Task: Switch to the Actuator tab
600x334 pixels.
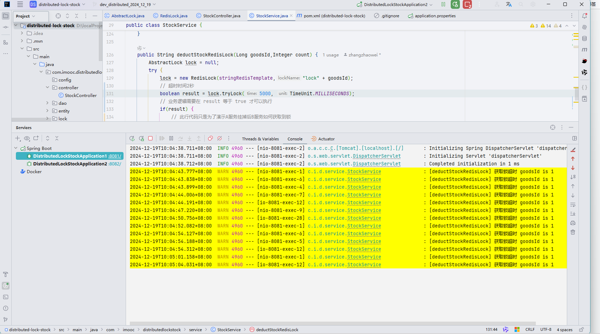Action: coord(323,139)
